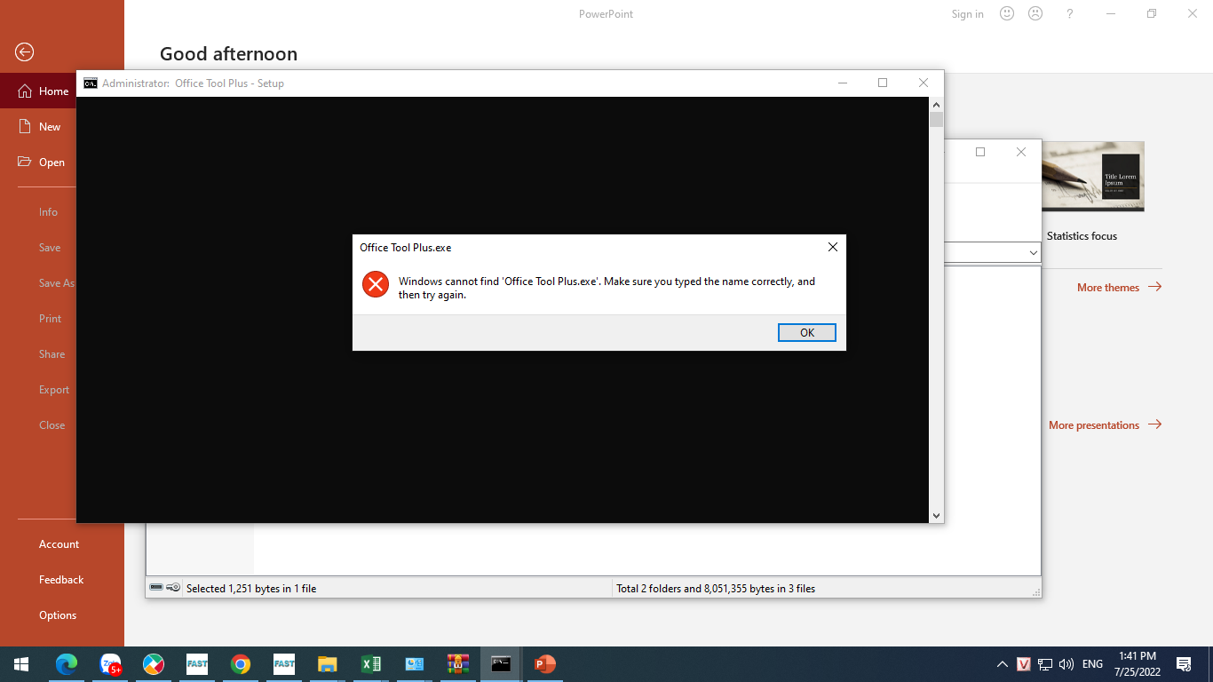1213x682 pixels.
Task: Open the notification center icon
Action: tap(1184, 664)
